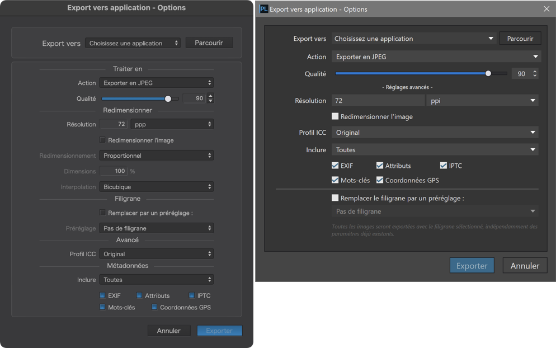Expand the Bicubique interpolation dropdown
Viewport: 556px width, 348px height.
(x=157, y=187)
